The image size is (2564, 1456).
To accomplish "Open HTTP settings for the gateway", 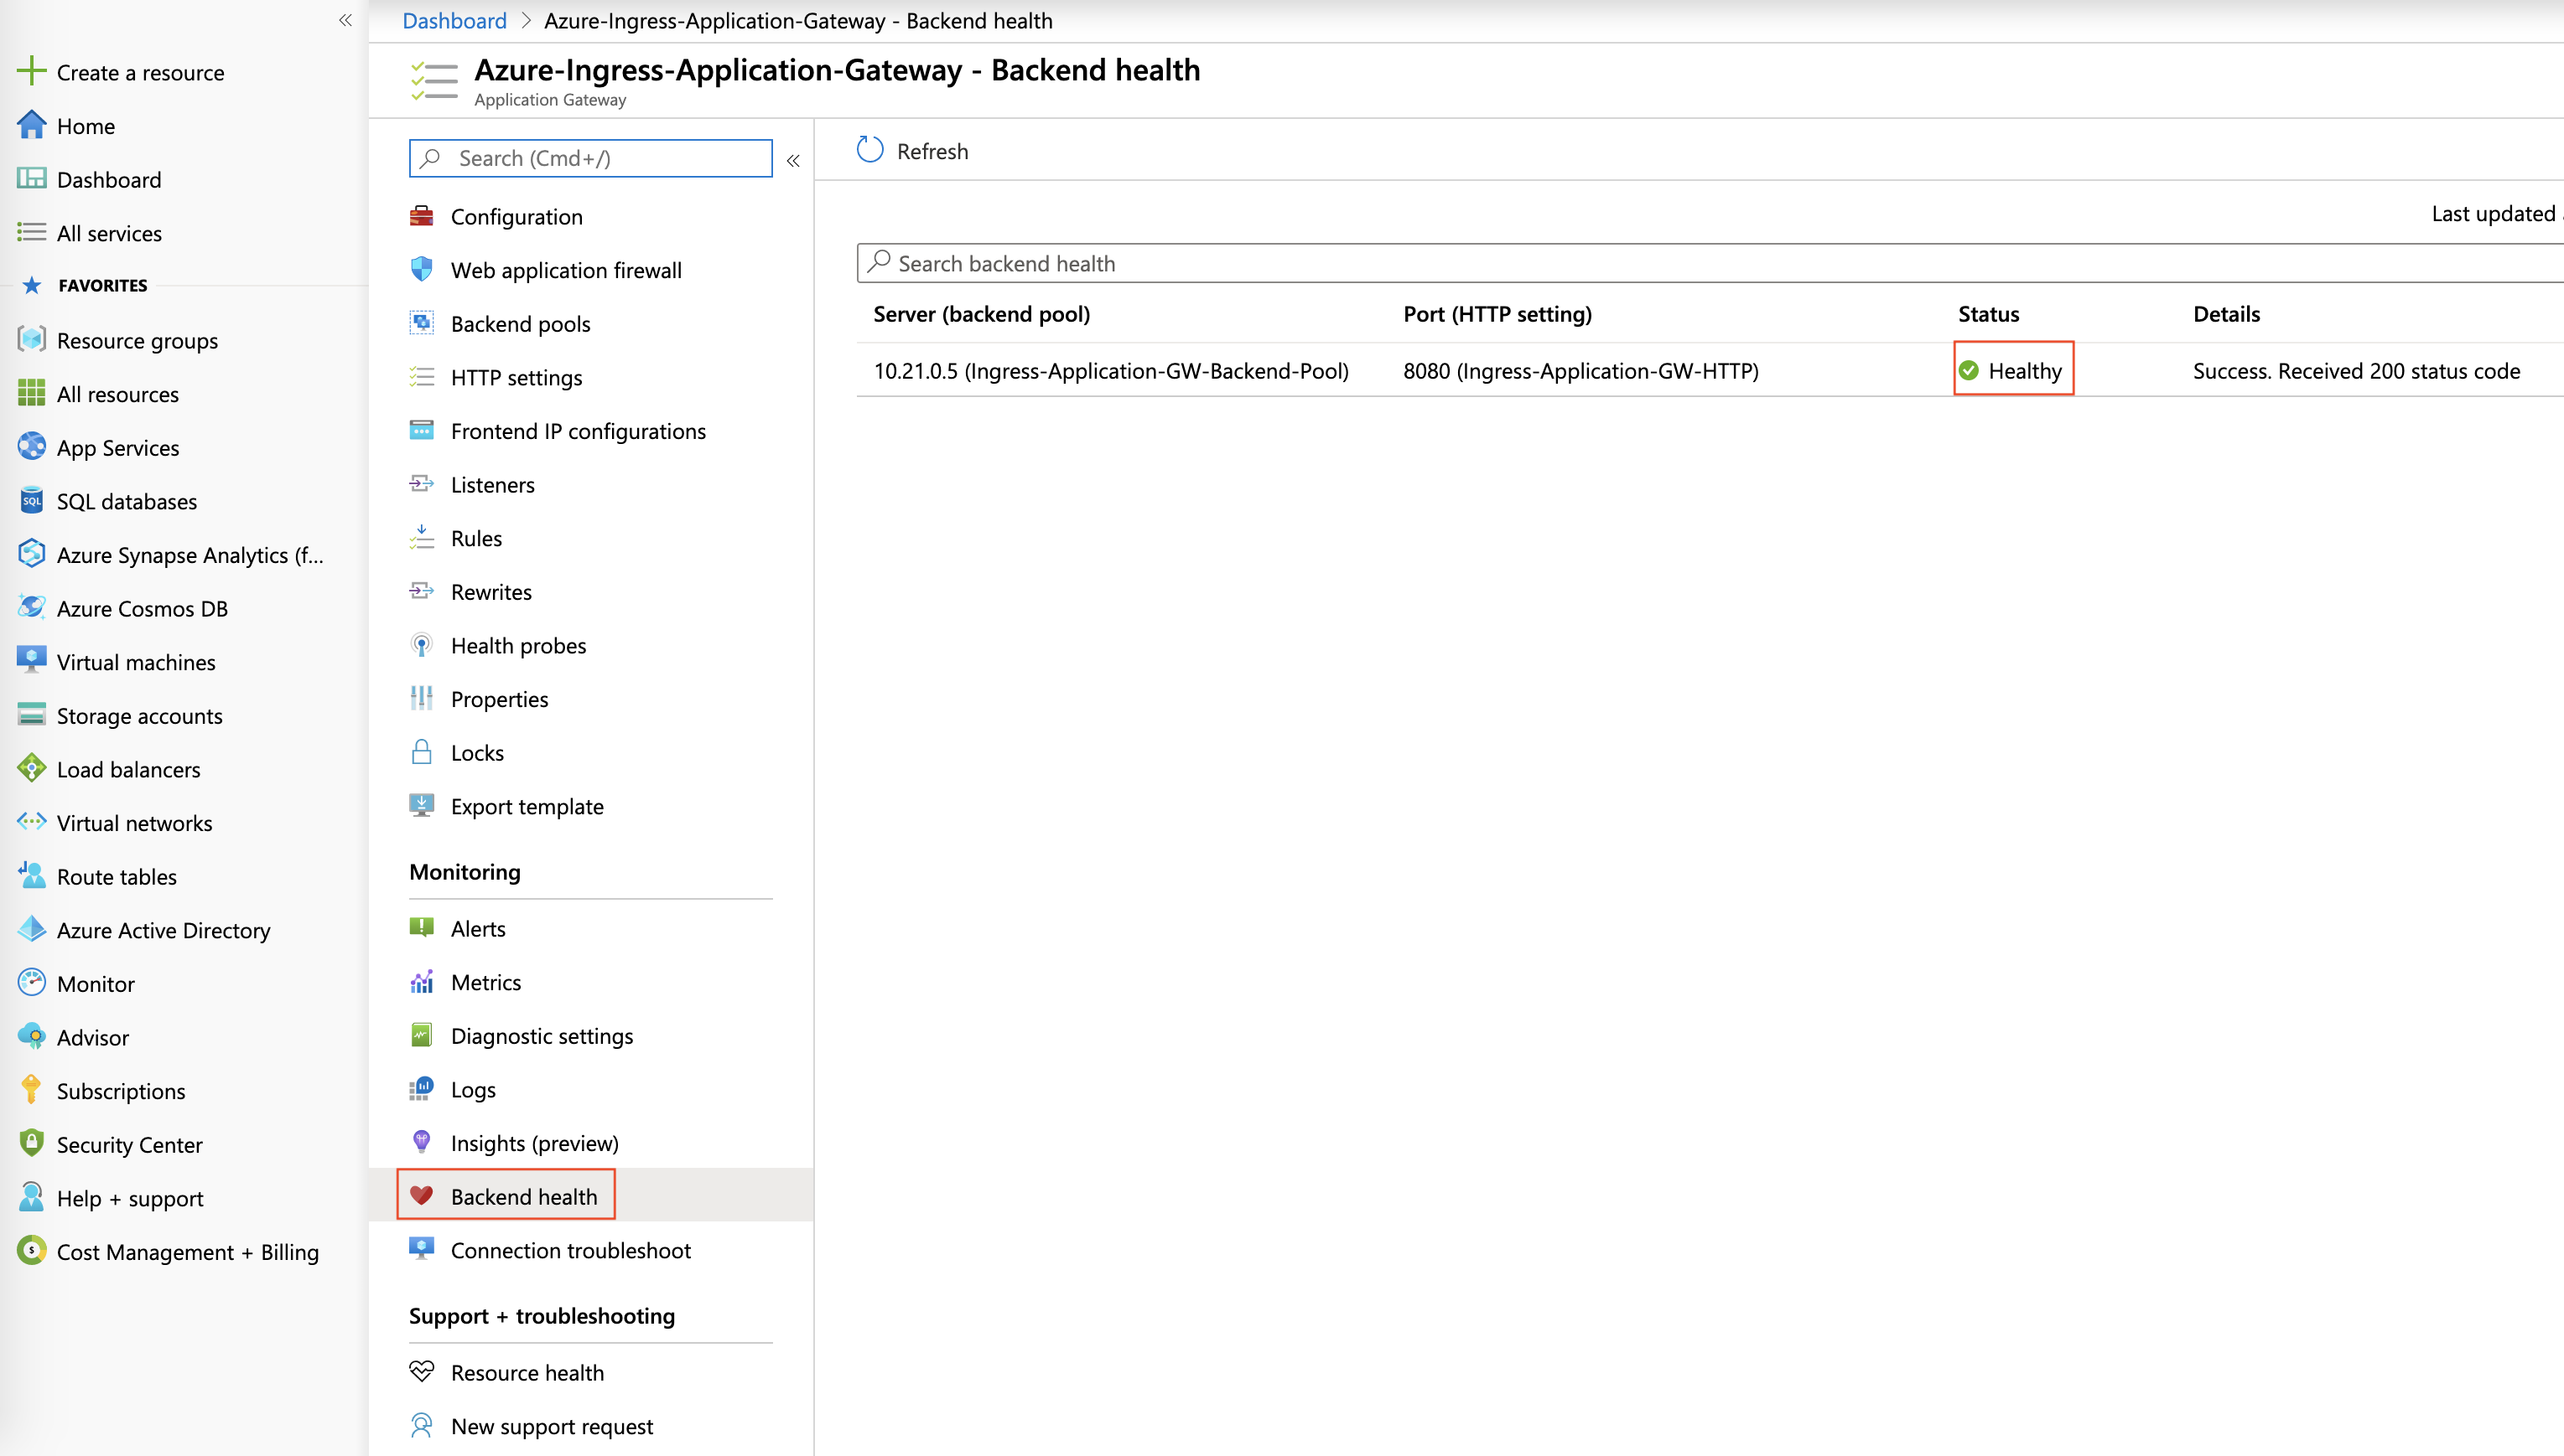I will 516,377.
